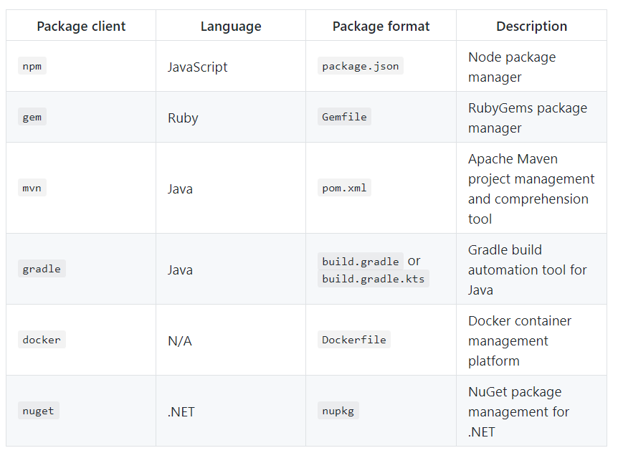Click the package.json format label
The width and height of the screenshot is (618, 453).
360,65
